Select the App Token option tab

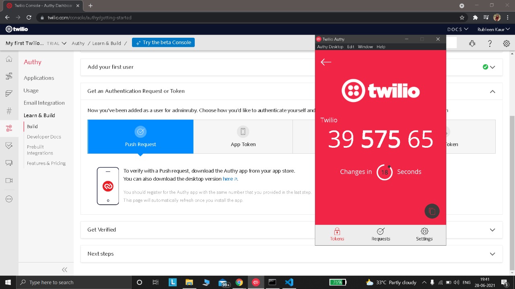(x=243, y=136)
